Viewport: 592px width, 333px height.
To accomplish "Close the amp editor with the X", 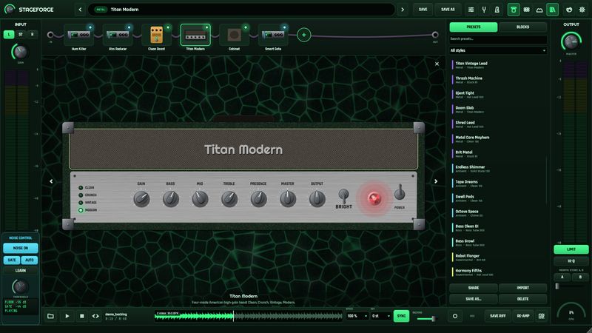I will pyautogui.click(x=437, y=64).
